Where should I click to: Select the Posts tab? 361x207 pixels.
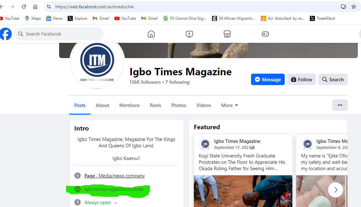(80, 105)
